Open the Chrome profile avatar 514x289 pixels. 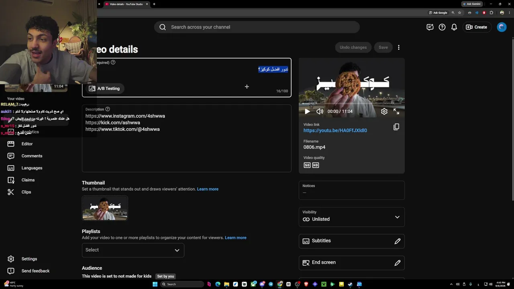point(502,12)
